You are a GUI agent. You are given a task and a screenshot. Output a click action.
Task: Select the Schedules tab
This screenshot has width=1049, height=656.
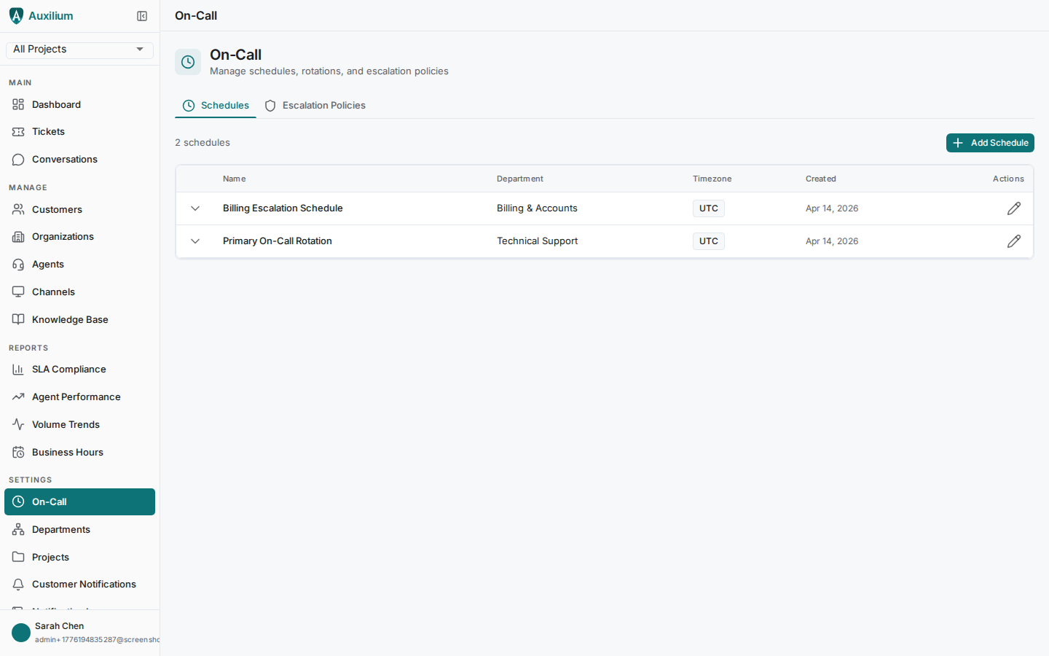(216, 105)
